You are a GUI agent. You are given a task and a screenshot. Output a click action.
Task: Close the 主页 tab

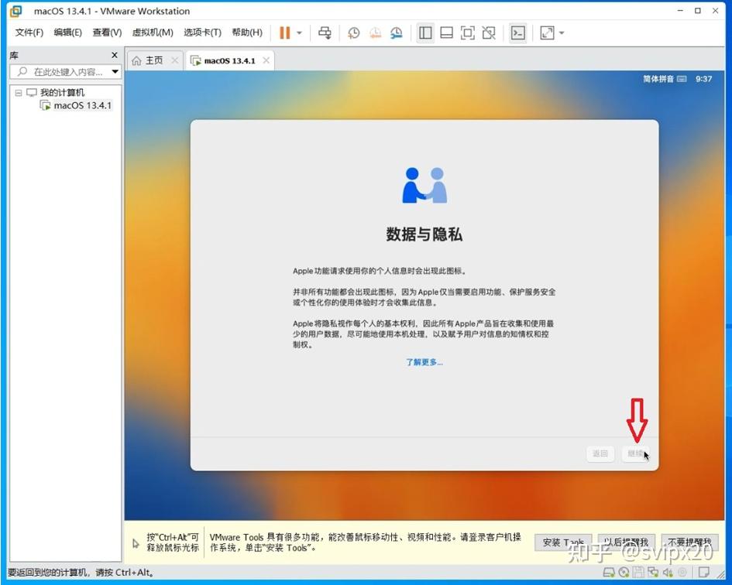[x=174, y=60]
